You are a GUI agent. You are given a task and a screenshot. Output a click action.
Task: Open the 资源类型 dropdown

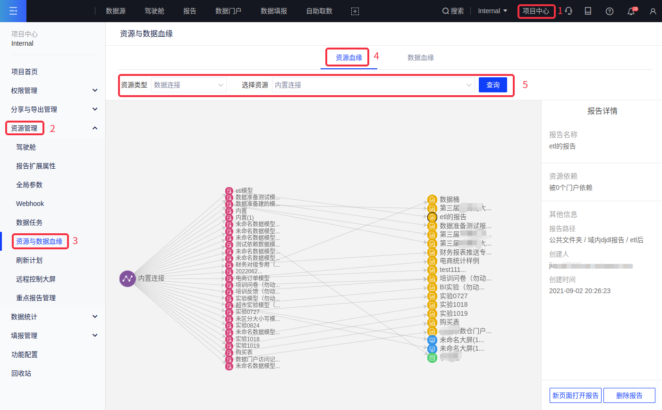click(188, 85)
